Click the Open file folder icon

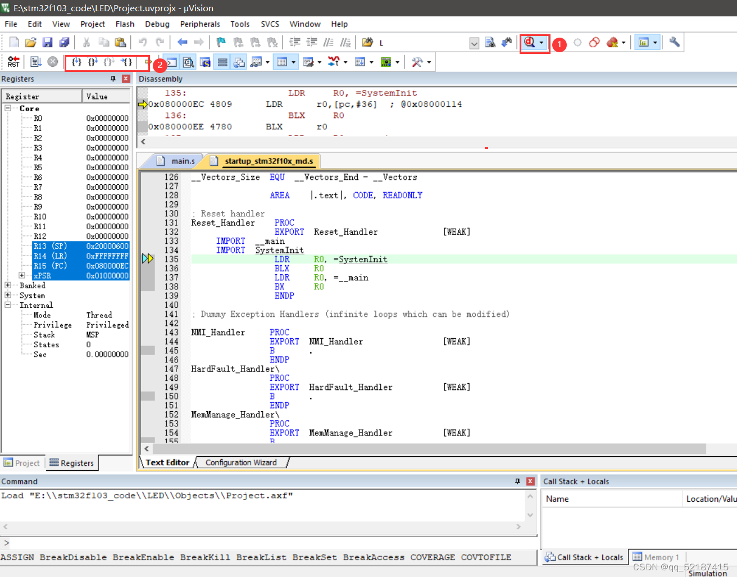30,42
